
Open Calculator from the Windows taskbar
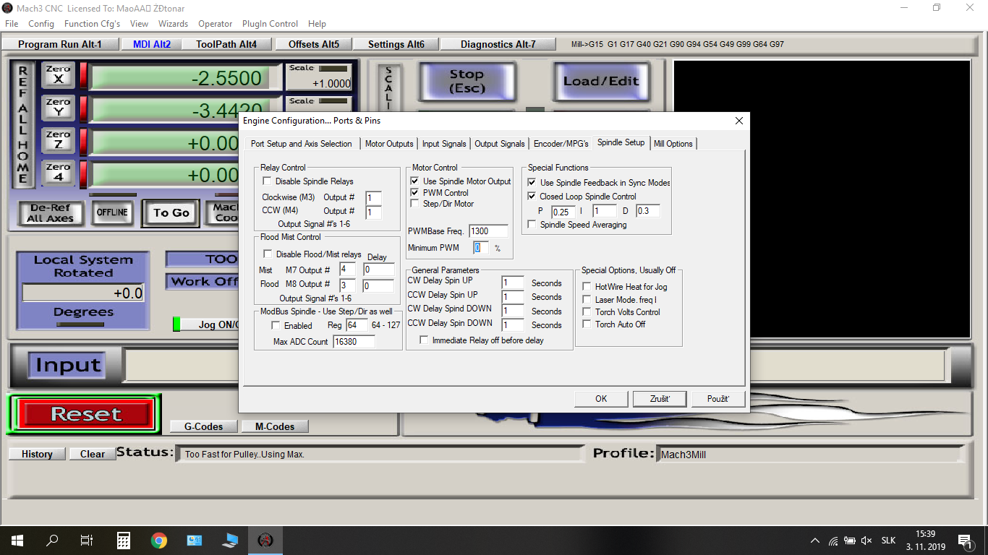point(124,540)
